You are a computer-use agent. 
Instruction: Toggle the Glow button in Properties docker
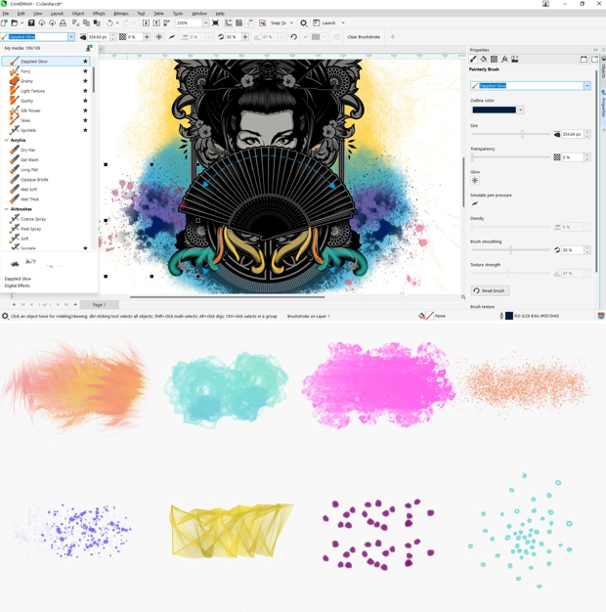click(475, 180)
